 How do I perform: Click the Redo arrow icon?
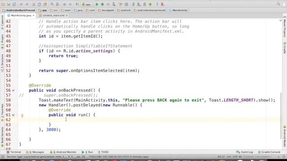(x=27, y=4)
